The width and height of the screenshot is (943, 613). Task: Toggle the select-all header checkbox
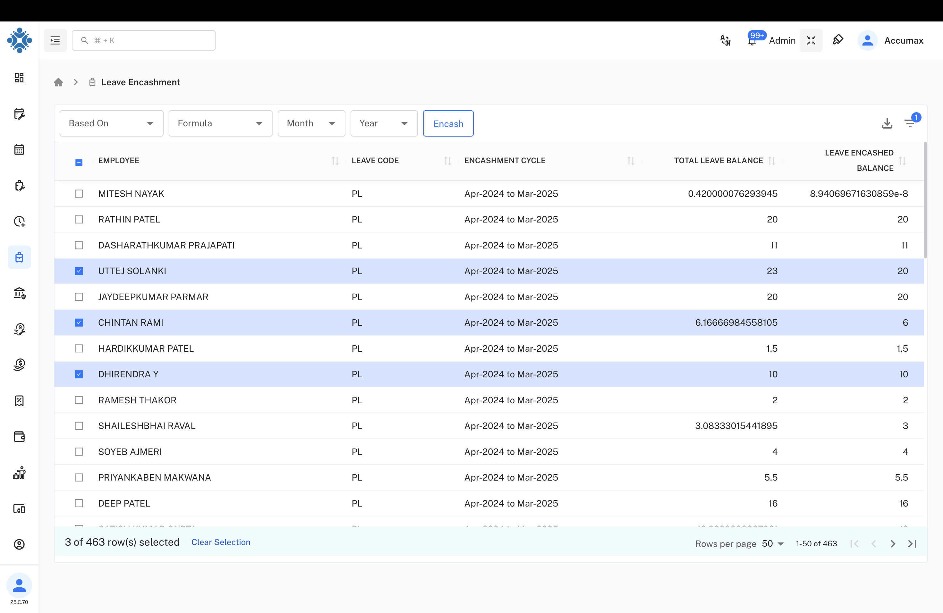pyautogui.click(x=79, y=162)
